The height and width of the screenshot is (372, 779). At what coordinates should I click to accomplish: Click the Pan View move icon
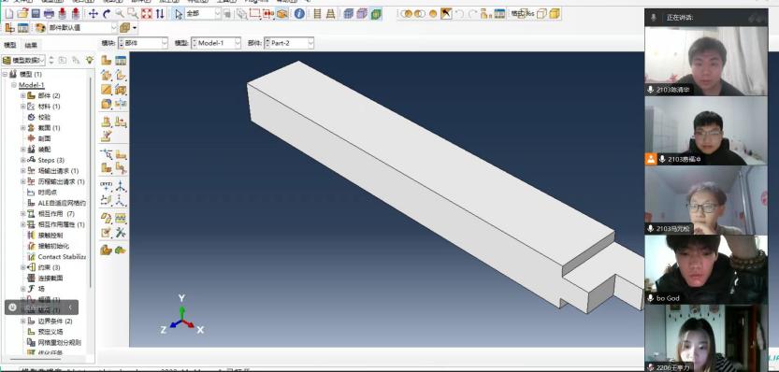pyautogui.click(x=93, y=14)
